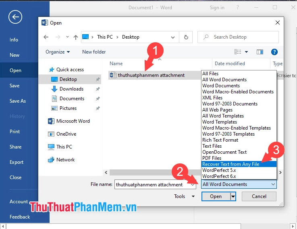Screen dimensions: 297x229
Task: Unpin Desktop via its pin icon
Action: point(98,79)
